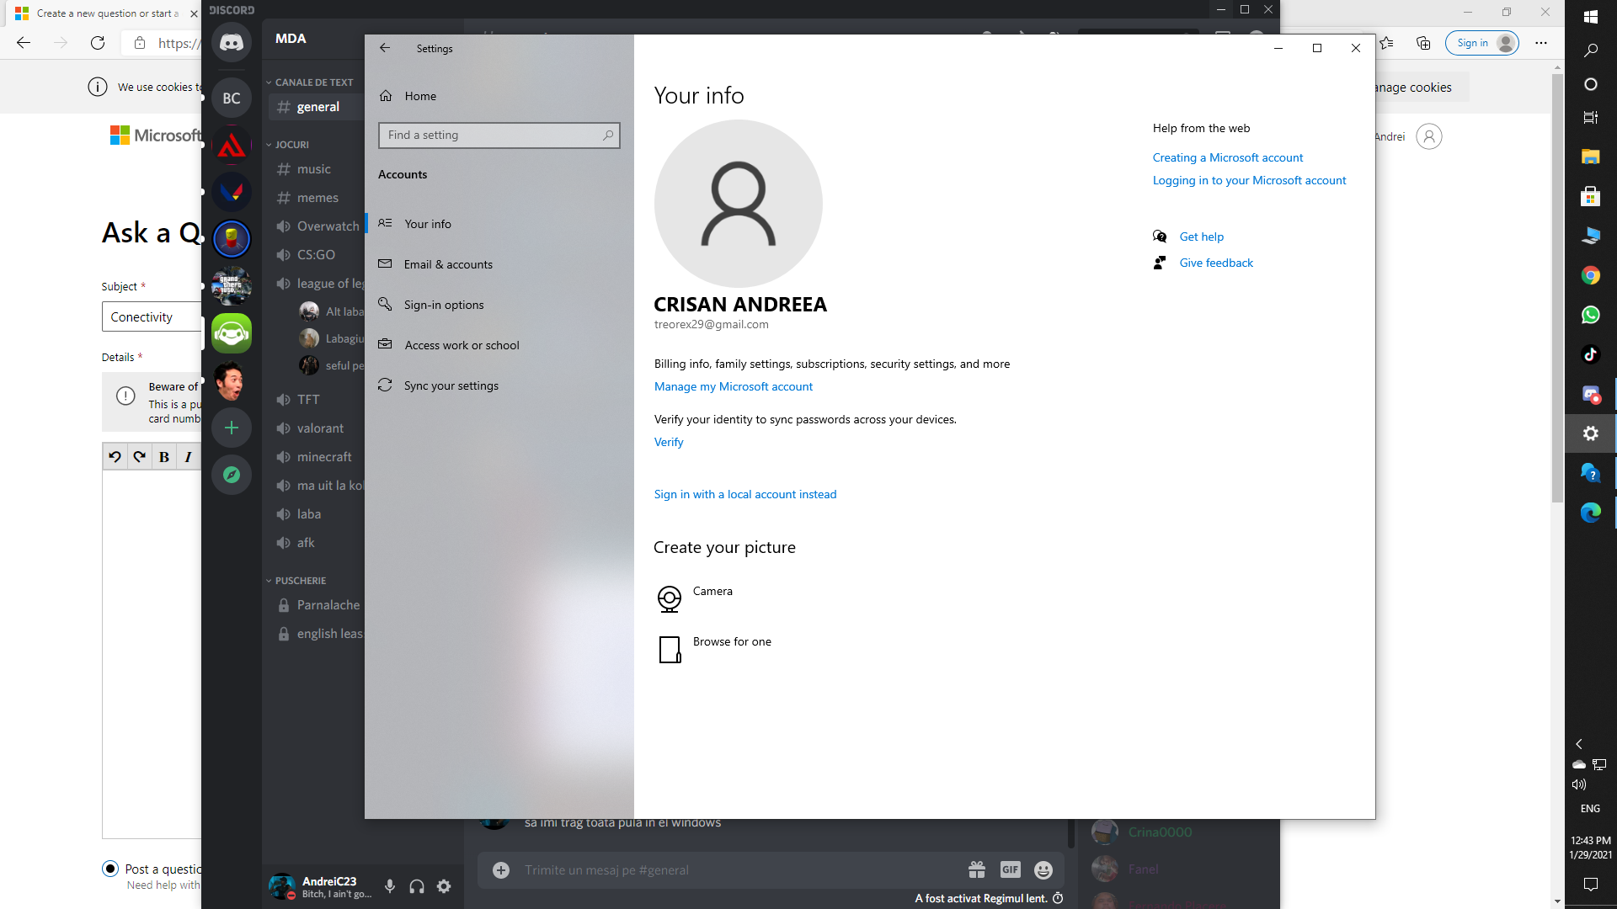Click Italic button in question editor

[188, 457]
